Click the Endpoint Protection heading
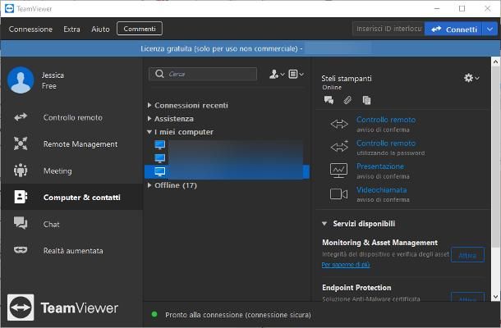Image resolution: width=501 pixels, height=328 pixels. (x=356, y=288)
